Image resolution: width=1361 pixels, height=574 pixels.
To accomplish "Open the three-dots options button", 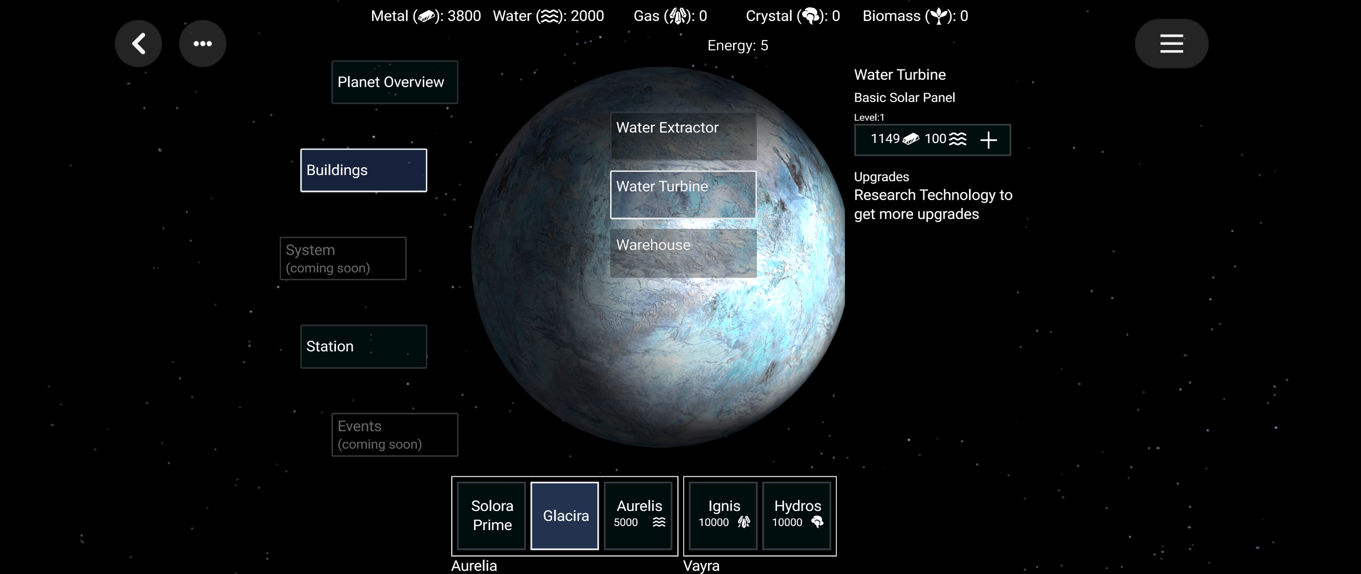I will (x=202, y=43).
